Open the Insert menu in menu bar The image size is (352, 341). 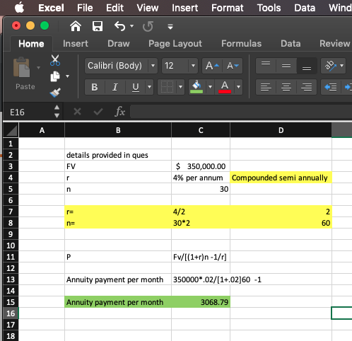click(185, 8)
